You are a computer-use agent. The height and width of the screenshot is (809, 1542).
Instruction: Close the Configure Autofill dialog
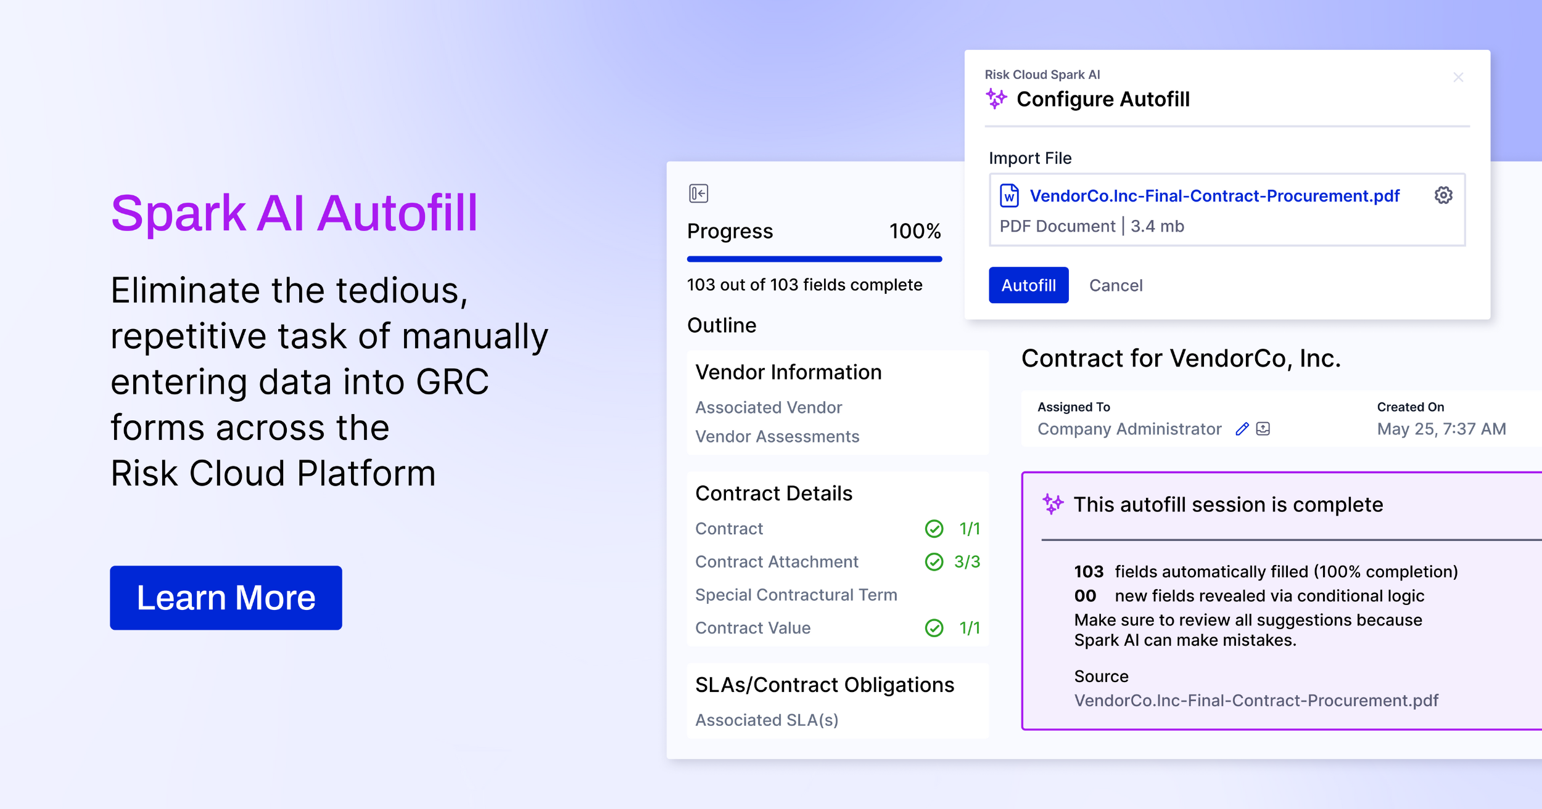tap(1458, 78)
